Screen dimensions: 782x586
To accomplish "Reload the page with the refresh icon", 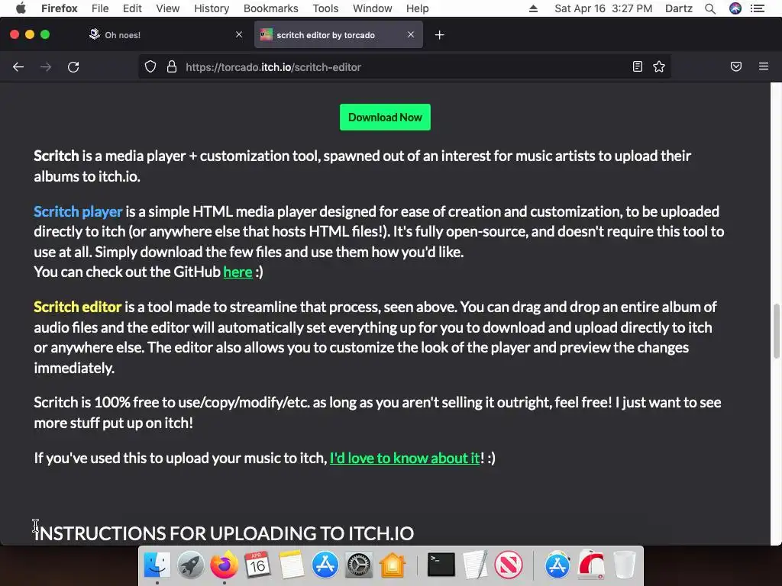I will point(73,67).
